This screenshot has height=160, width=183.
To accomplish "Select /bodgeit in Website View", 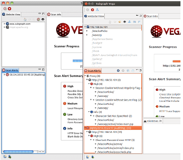I will coord(97,43).
